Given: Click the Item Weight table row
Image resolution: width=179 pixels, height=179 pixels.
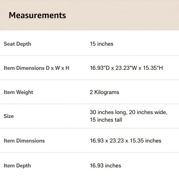Looking at the screenshot, I should click(x=89, y=92).
